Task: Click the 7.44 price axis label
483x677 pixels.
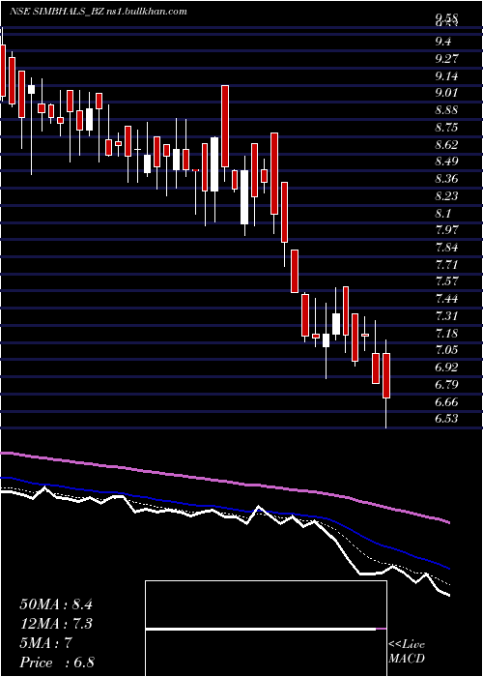Action: click(446, 299)
